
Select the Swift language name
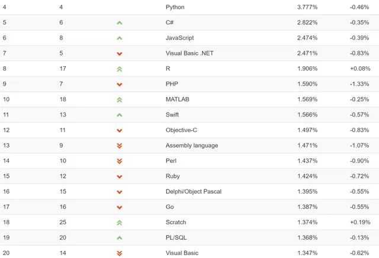pos(172,115)
